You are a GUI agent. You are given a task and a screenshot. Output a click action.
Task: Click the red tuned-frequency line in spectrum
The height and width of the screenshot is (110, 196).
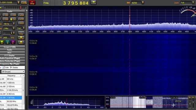click(x=130, y=17)
